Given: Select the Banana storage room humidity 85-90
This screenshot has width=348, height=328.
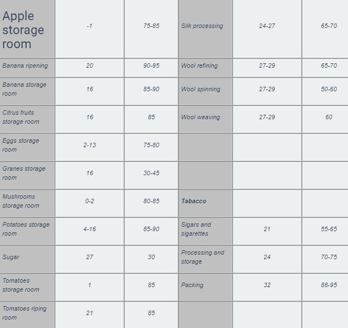Looking at the screenshot, I should pyautogui.click(x=151, y=89).
